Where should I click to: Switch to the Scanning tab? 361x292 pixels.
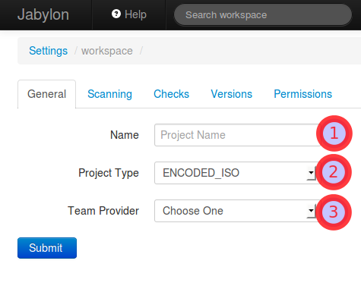109,94
